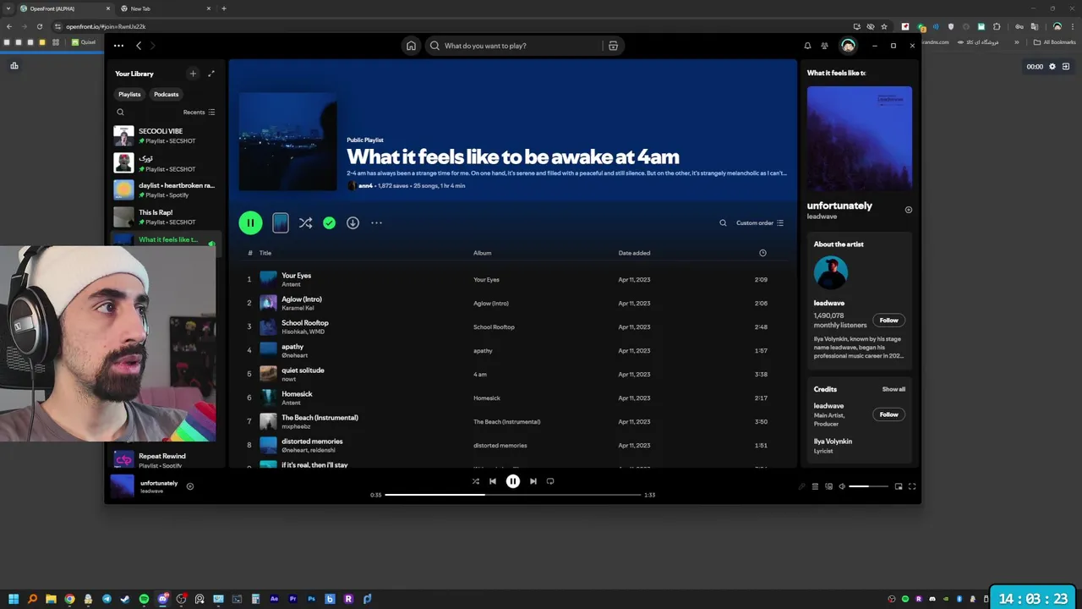
Task: Open SECOOLI VIBE playlist
Action: pos(167,135)
